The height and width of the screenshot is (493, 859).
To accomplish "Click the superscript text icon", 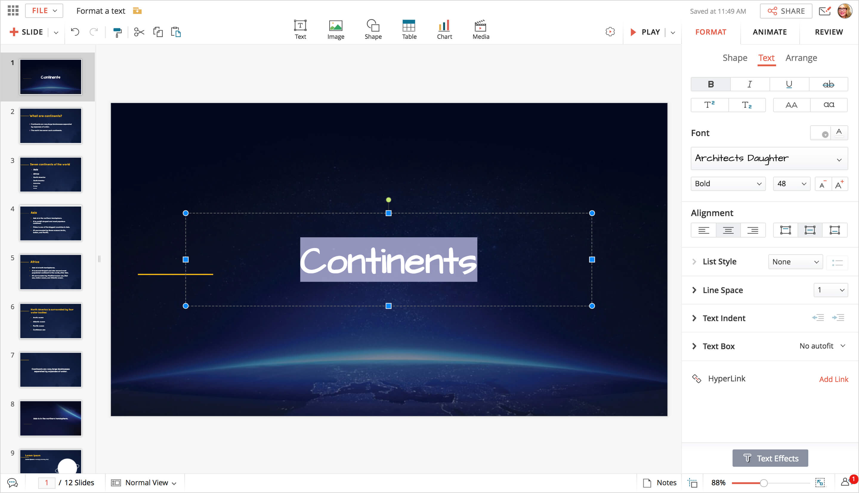I will tap(709, 105).
